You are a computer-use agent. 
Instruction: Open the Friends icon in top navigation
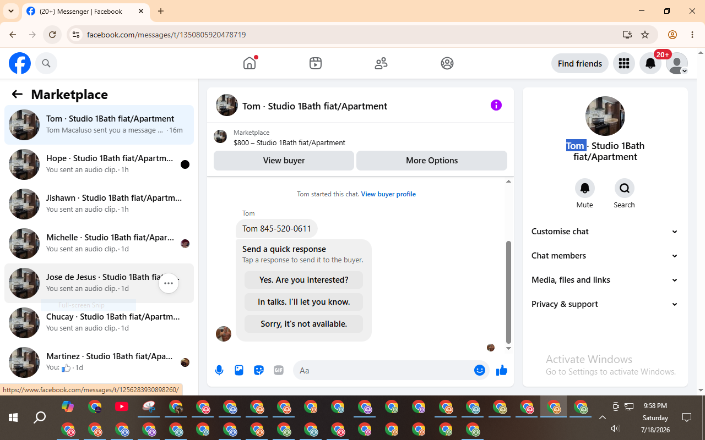click(x=381, y=63)
